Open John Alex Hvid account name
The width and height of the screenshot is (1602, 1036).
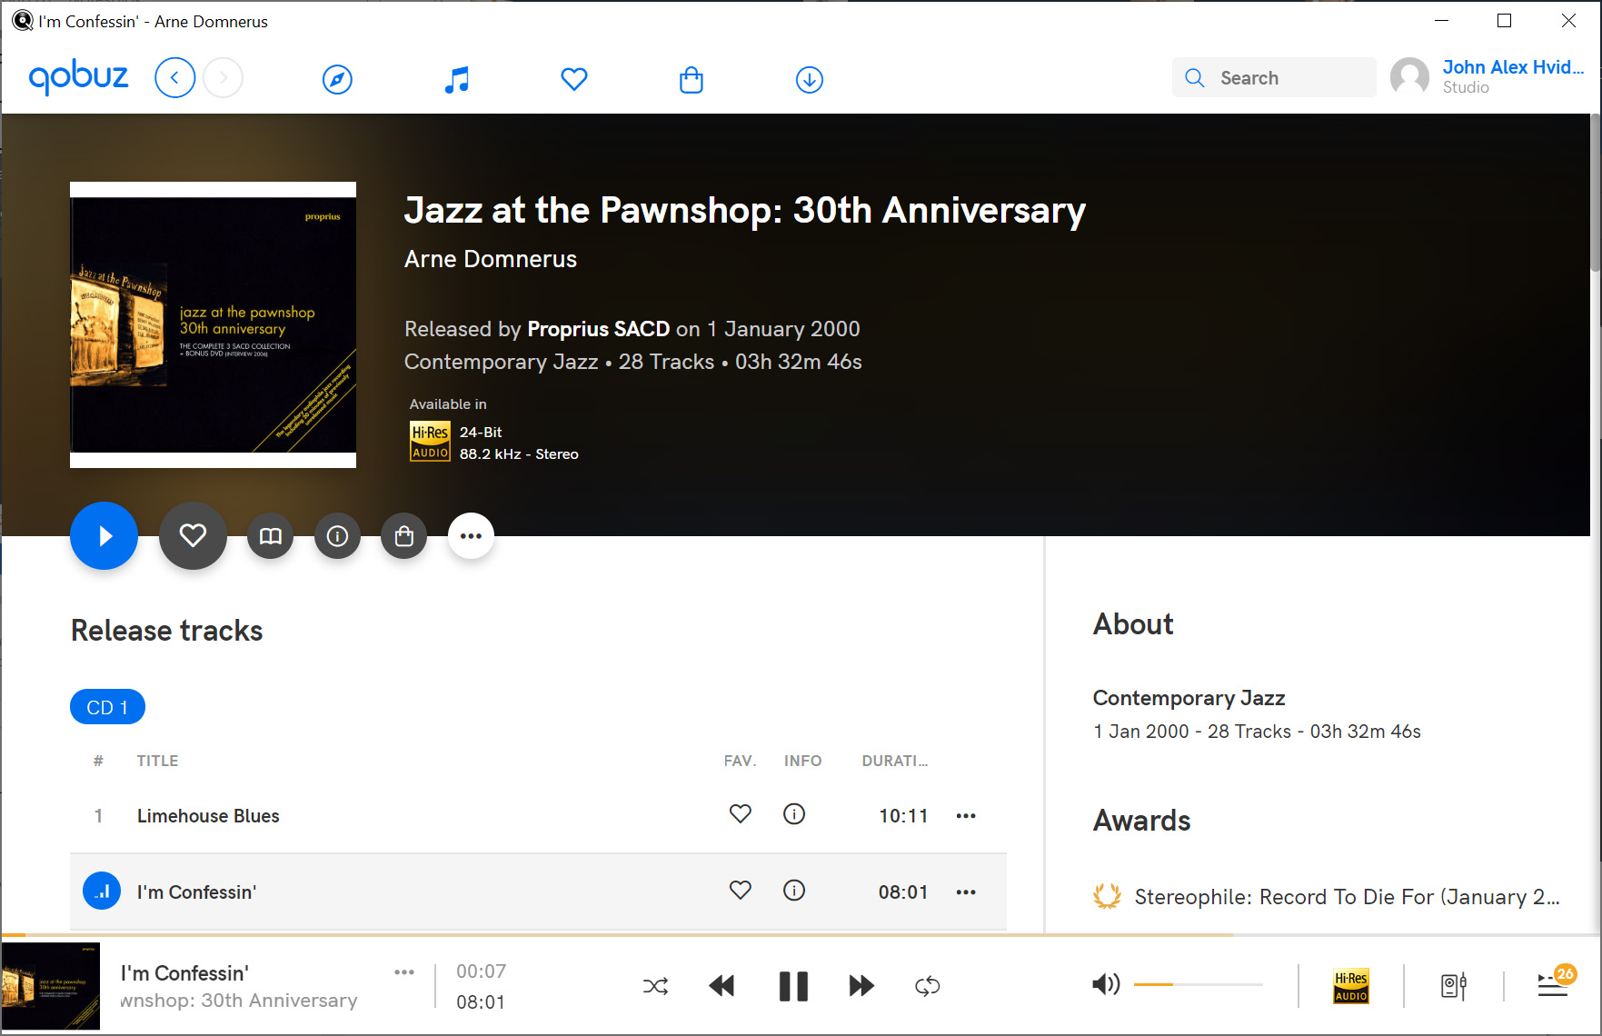pyautogui.click(x=1513, y=67)
